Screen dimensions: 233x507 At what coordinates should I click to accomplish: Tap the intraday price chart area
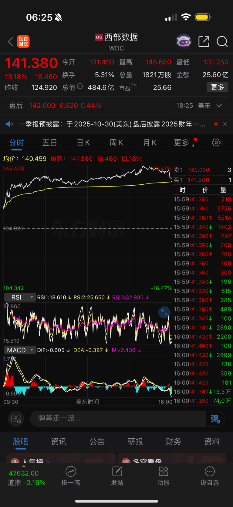(x=88, y=228)
